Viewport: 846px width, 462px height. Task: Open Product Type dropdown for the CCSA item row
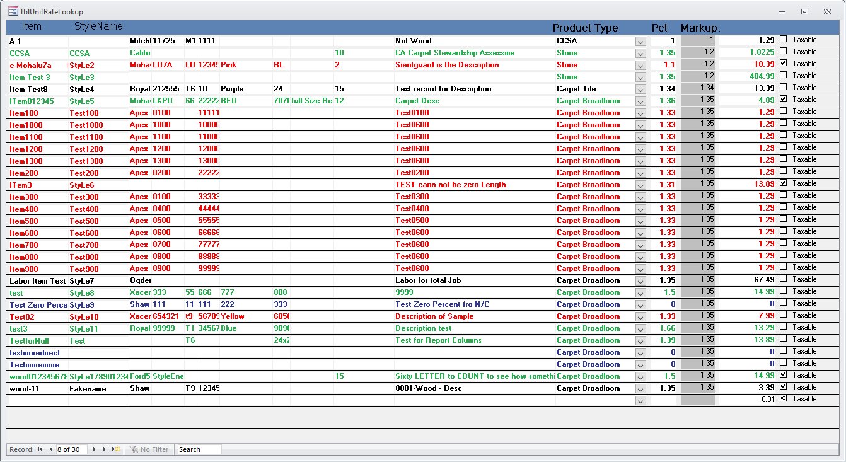click(x=640, y=53)
